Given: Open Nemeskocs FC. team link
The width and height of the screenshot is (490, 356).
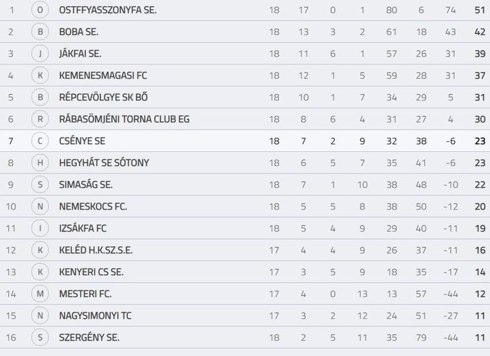Looking at the screenshot, I should click(93, 207).
